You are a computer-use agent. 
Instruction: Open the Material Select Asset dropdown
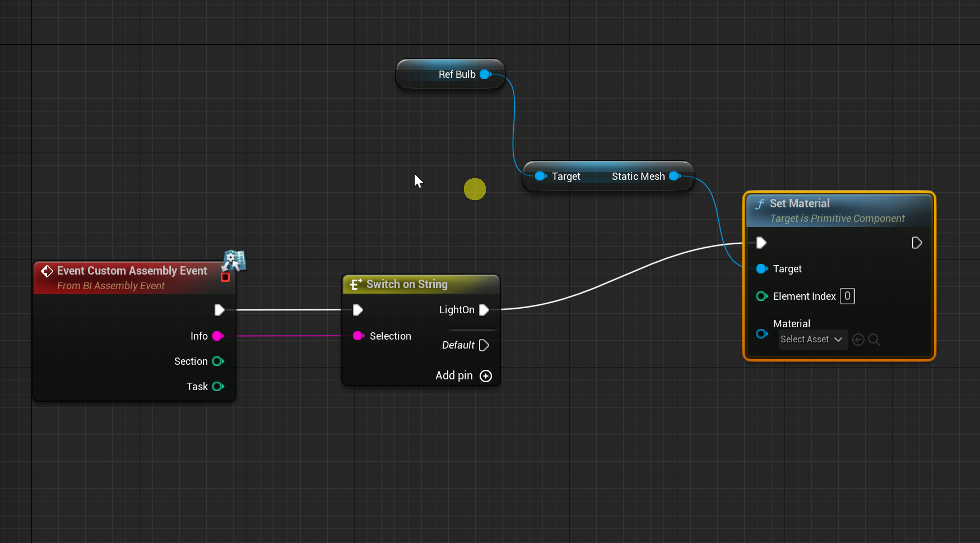[x=812, y=340]
